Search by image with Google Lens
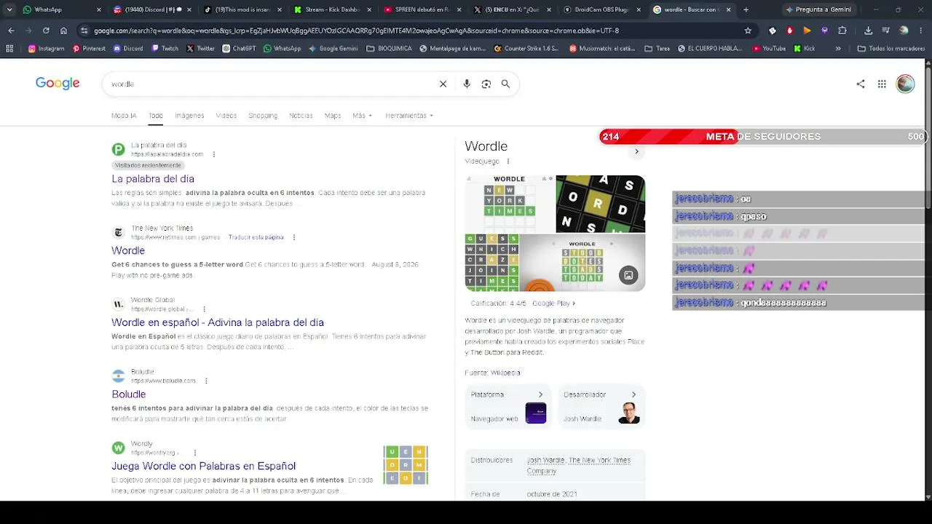Screen dimensions: 932x524 point(486,84)
